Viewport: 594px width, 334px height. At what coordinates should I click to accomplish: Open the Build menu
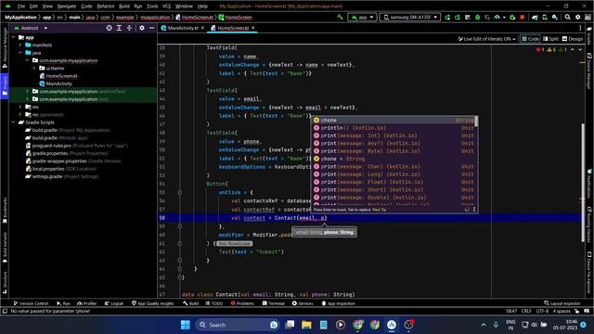(124, 6)
